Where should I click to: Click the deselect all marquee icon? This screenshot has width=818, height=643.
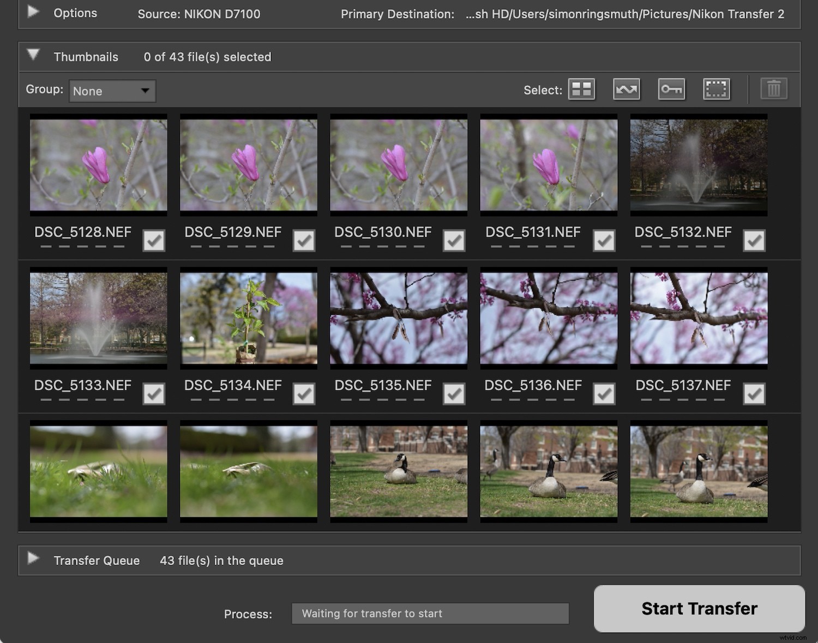(x=716, y=89)
